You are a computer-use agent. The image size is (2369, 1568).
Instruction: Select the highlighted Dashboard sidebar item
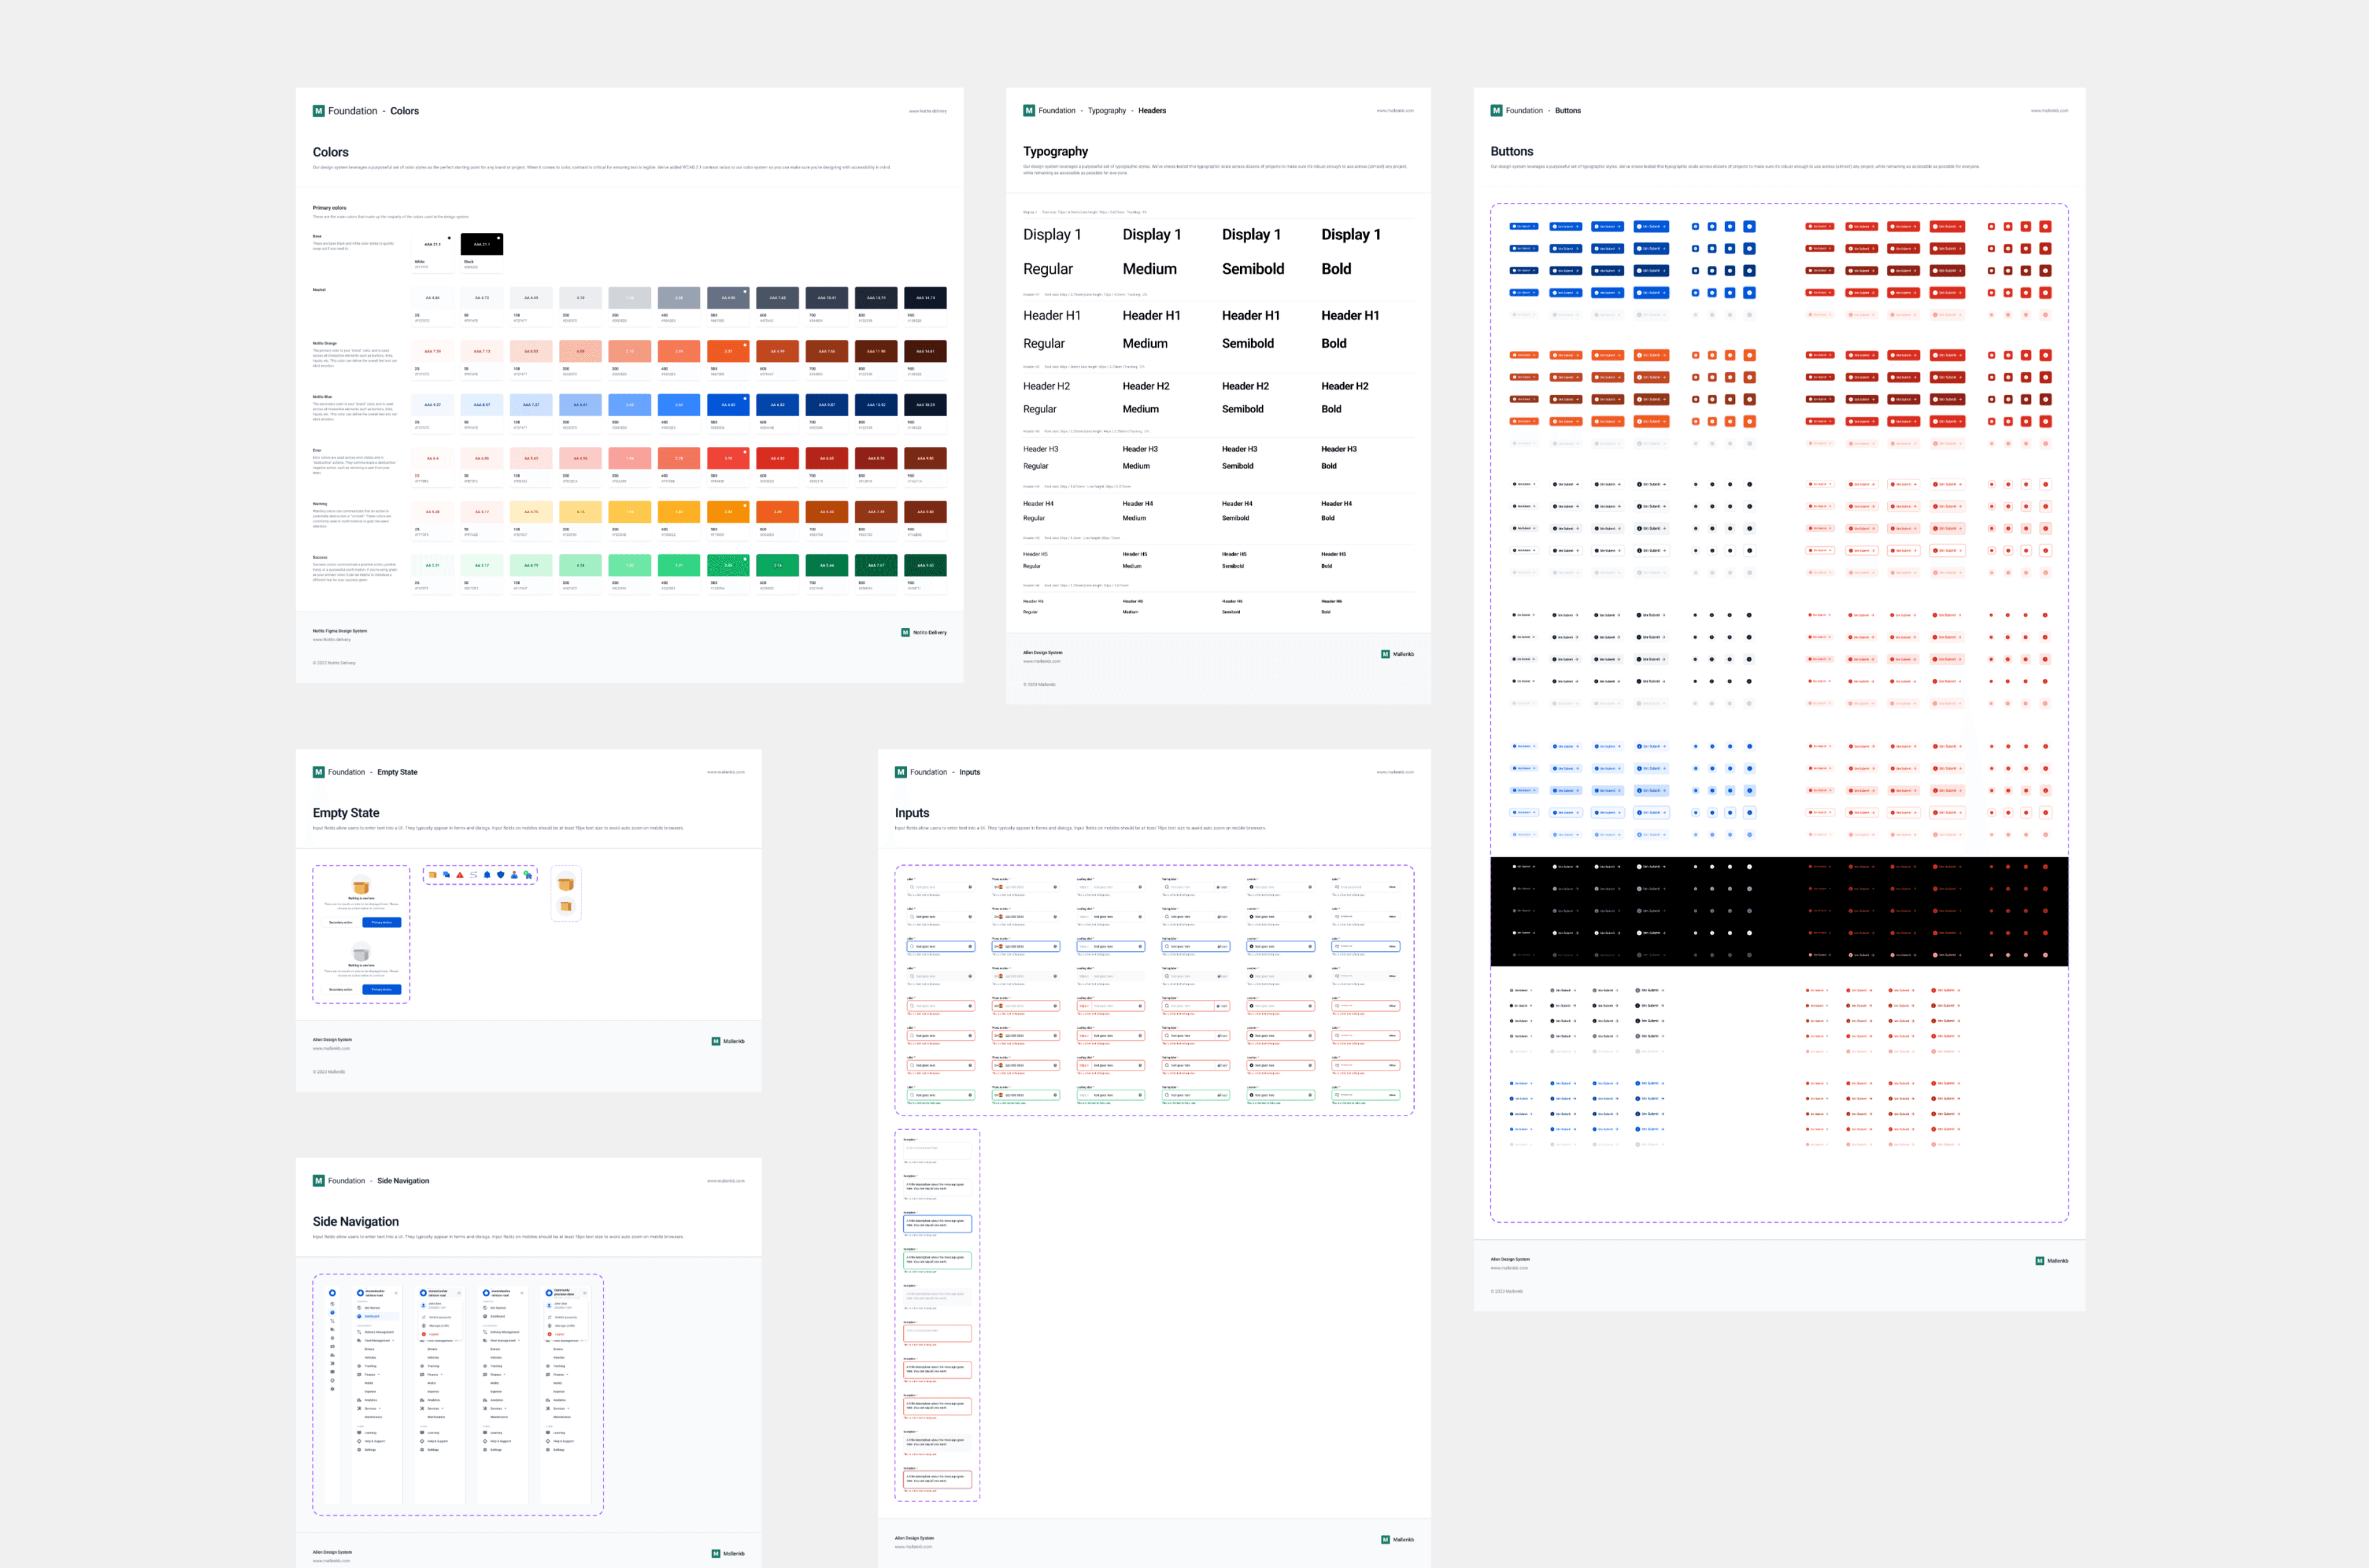[x=372, y=1316]
